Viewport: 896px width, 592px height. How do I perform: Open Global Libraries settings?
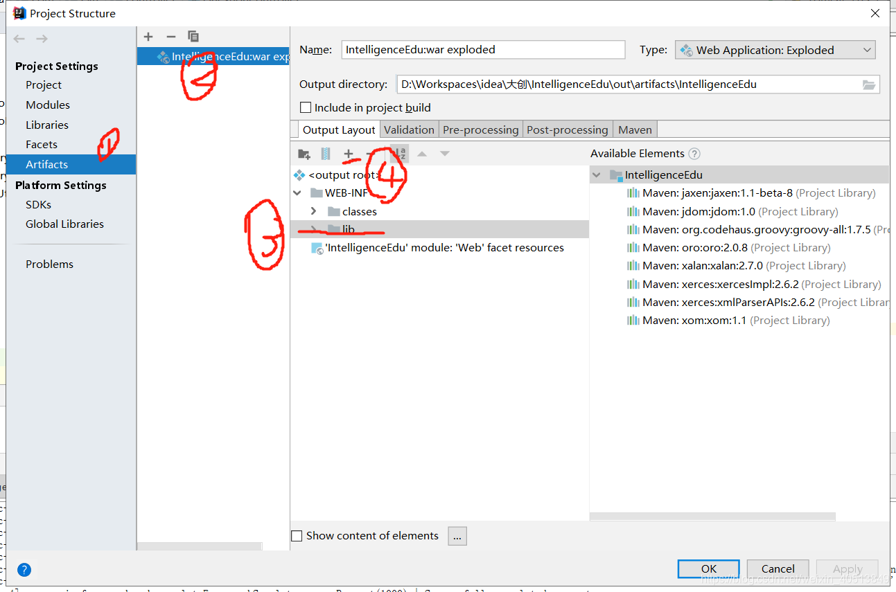[x=64, y=224]
